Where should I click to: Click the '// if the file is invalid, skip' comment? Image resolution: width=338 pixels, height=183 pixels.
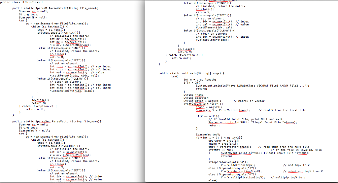pos(296,150)
